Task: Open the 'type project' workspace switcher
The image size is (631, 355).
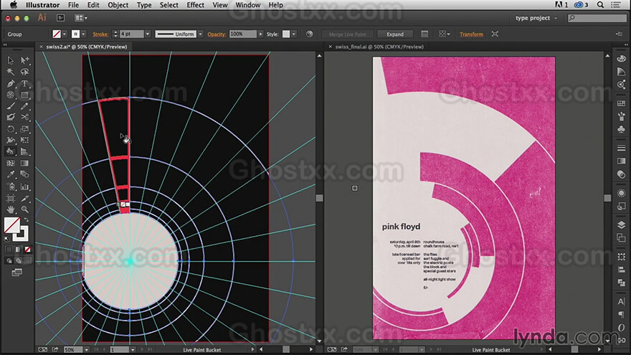Action: (x=536, y=18)
